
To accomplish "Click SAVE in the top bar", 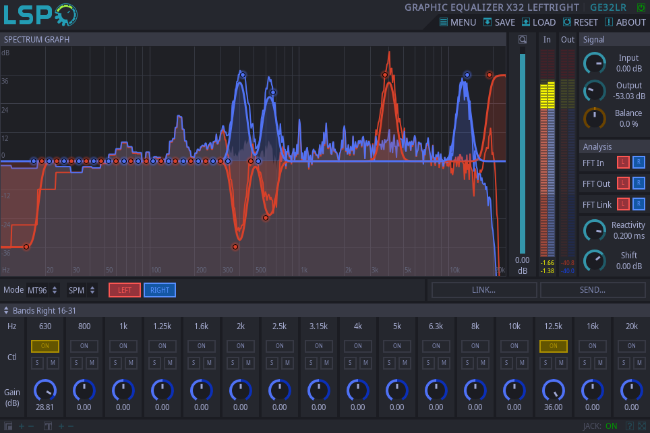I will click(500, 22).
